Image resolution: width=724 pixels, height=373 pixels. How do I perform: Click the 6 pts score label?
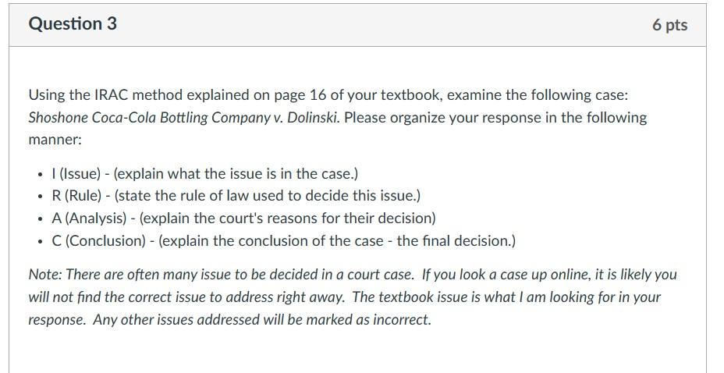click(669, 25)
